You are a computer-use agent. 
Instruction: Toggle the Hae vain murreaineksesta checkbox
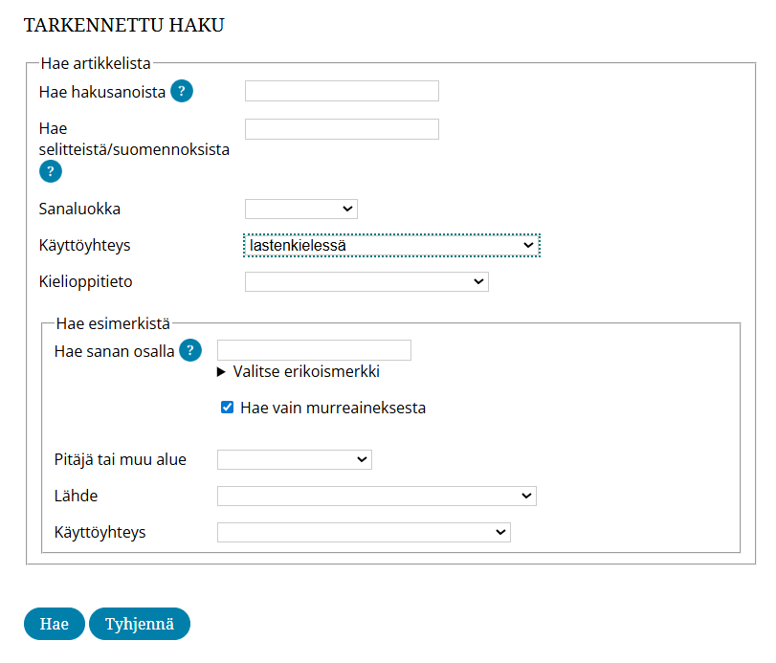pos(228,408)
